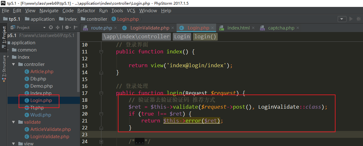Viewport: 363px width, 146px height.
Task: Click login() method editor breadcrumb
Action: 205,36
